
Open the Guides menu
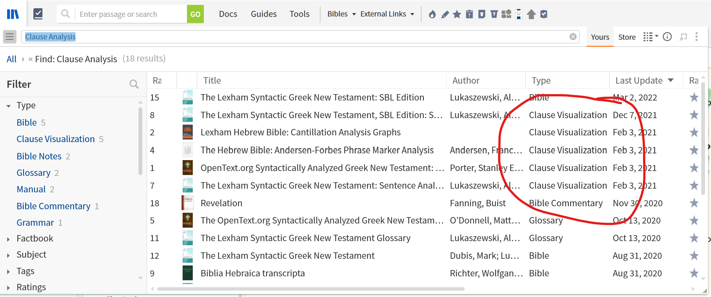pos(264,14)
